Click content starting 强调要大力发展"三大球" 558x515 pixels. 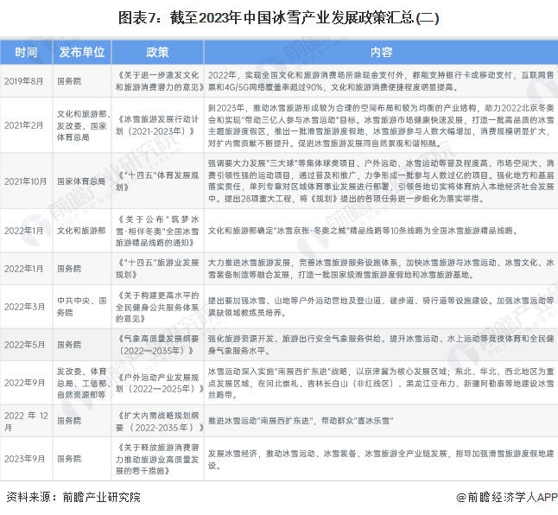click(x=381, y=181)
